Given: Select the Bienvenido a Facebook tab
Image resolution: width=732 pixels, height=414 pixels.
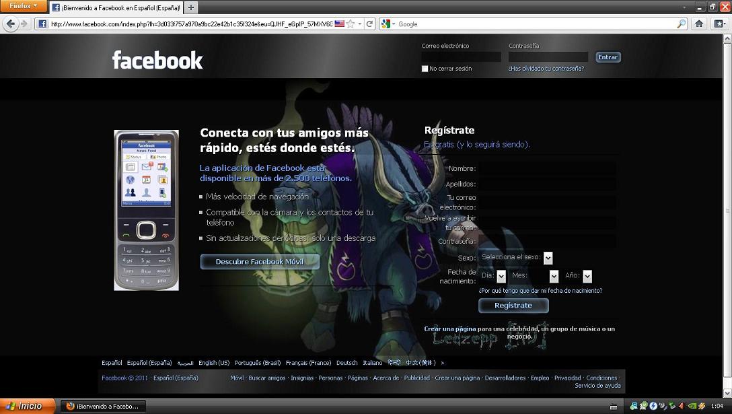Looking at the screenshot, I should [116, 7].
